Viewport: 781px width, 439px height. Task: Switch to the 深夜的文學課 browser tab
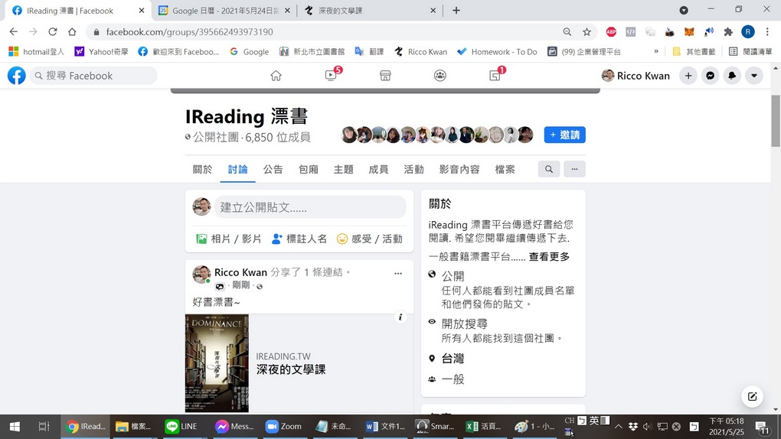[369, 11]
